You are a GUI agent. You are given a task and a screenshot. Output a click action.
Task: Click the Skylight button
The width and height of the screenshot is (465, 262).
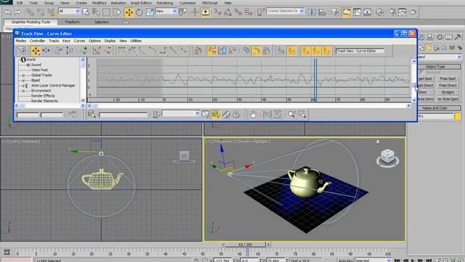coord(448,92)
